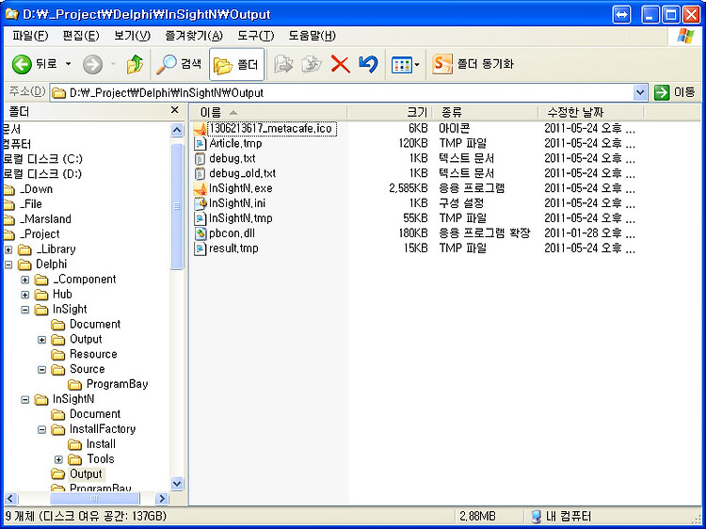Expand the _Library tree node
Image resolution: width=706 pixels, height=529 pixels.
click(8, 249)
